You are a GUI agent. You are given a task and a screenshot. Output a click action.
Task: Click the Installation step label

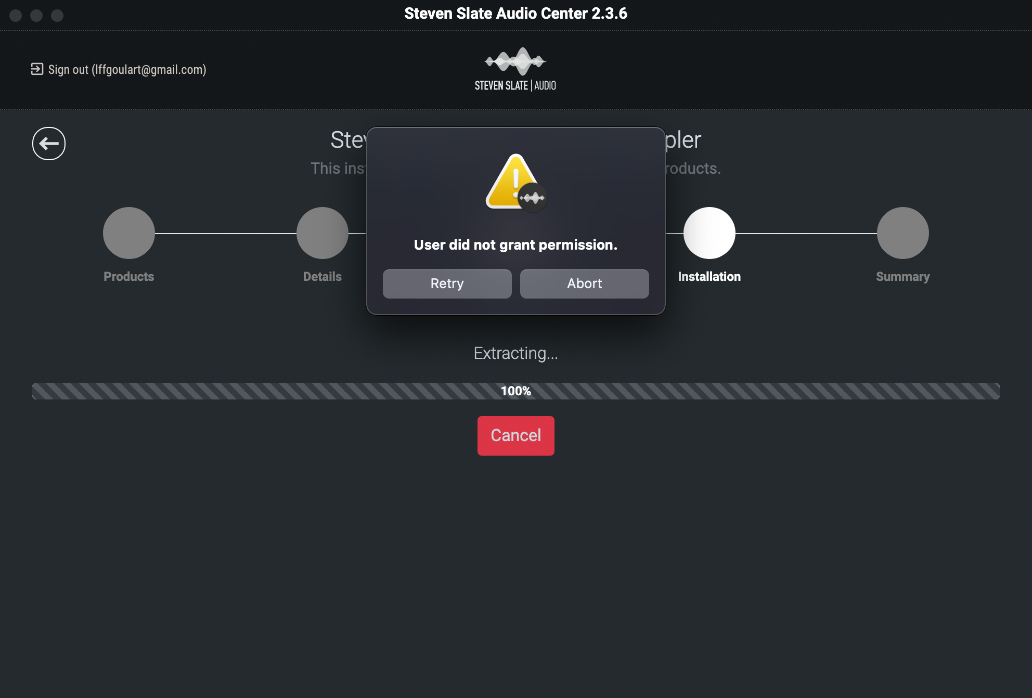(x=709, y=276)
